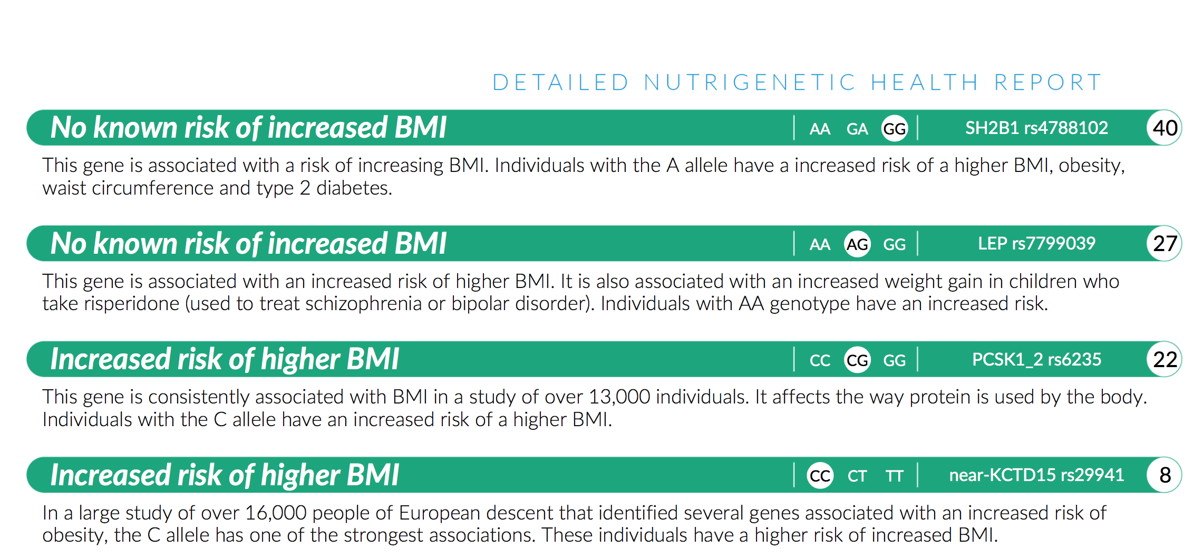
Task: Click the PCSK1_2 rs6235 gene label
Action: point(1036,359)
